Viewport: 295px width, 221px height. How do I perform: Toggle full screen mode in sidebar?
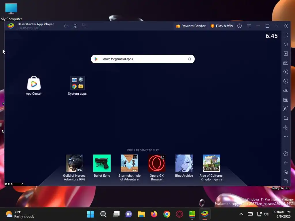286,35
